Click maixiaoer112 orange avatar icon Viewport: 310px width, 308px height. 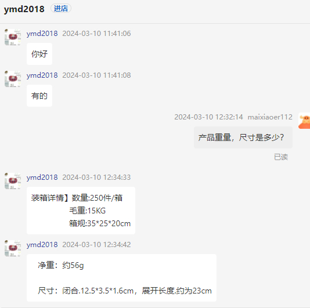pyautogui.click(x=304, y=121)
